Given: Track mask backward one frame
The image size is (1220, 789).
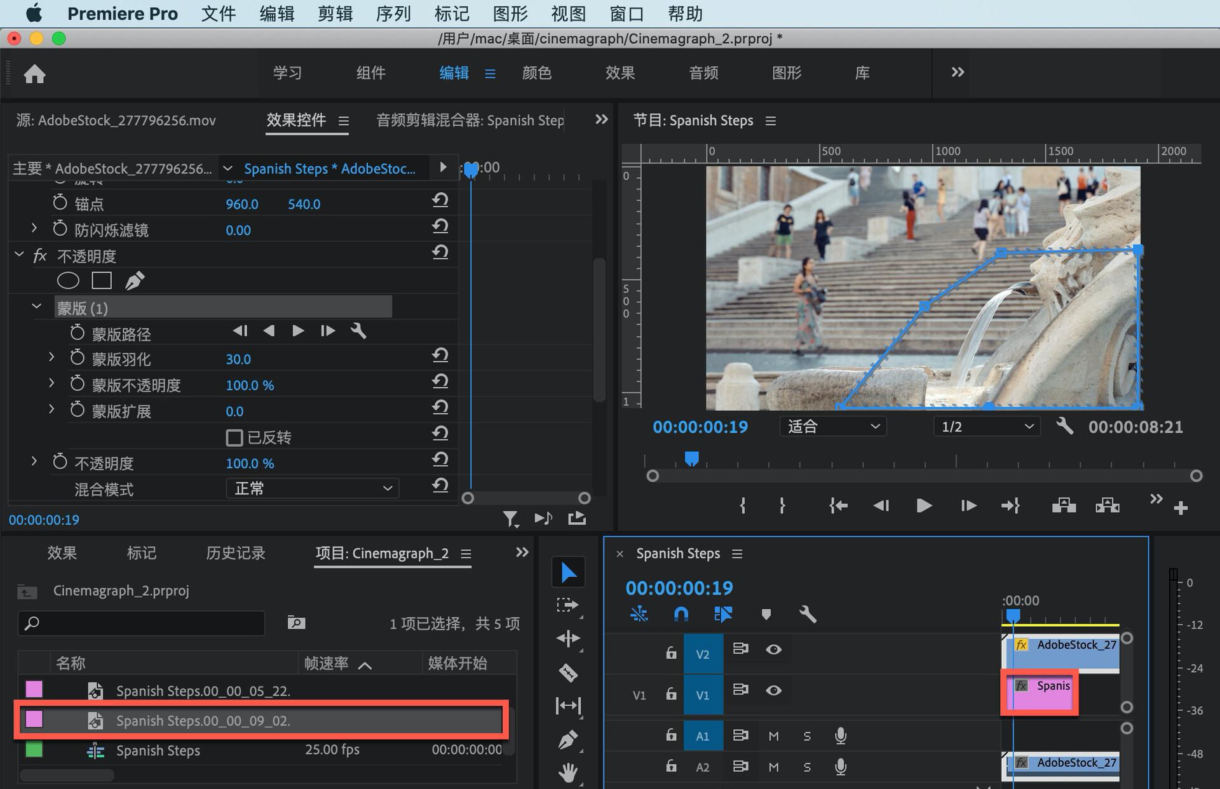Looking at the screenshot, I should click(x=240, y=330).
